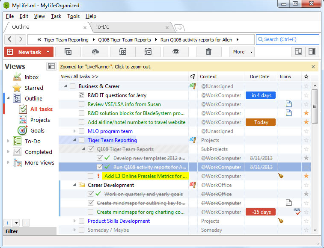
Task: Collapse Q108 Tiger Team Reports branch
Action: click(x=83, y=149)
